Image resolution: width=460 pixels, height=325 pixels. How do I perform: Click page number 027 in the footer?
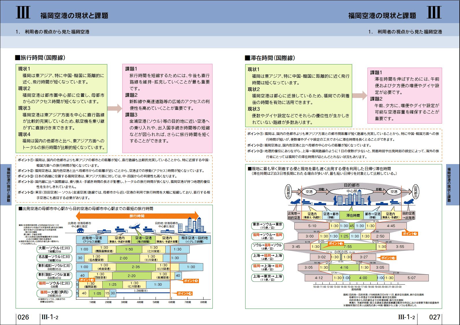tap(435, 317)
